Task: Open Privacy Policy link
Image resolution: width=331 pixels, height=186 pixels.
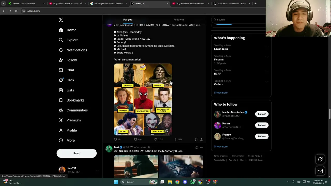Action: 238,156
